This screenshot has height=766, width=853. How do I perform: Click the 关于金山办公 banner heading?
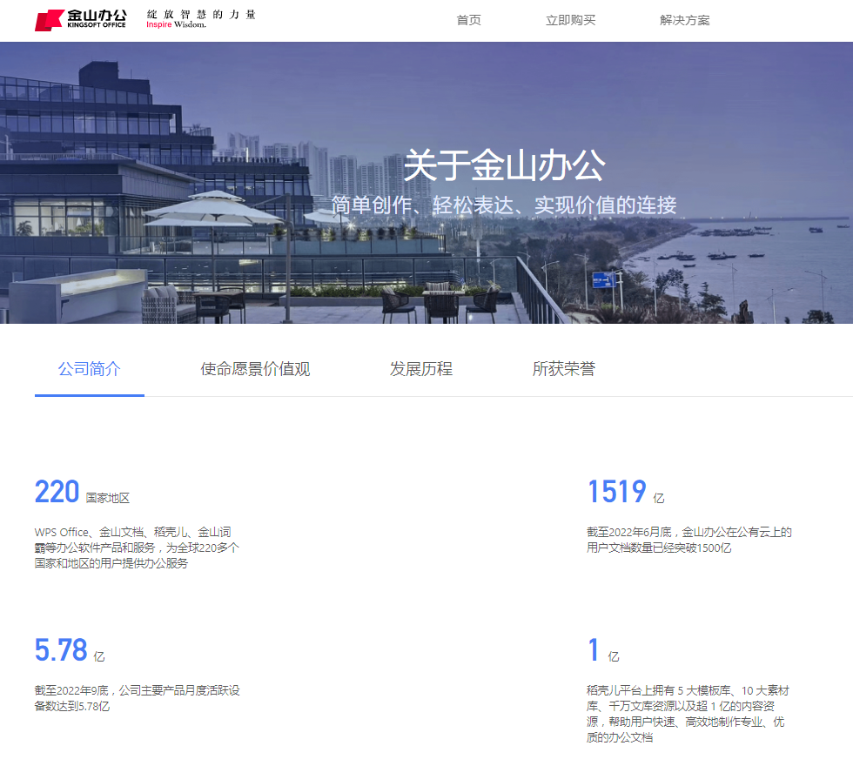[x=503, y=165]
